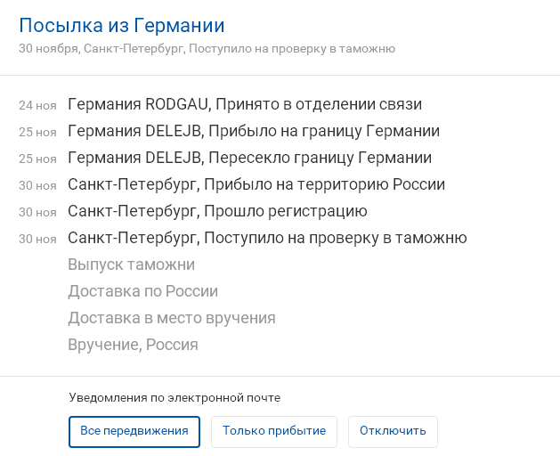This screenshot has width=560, height=456.
Task: Click the 30 ноя date beside Прибыло на территорию России
Action: coord(37,185)
